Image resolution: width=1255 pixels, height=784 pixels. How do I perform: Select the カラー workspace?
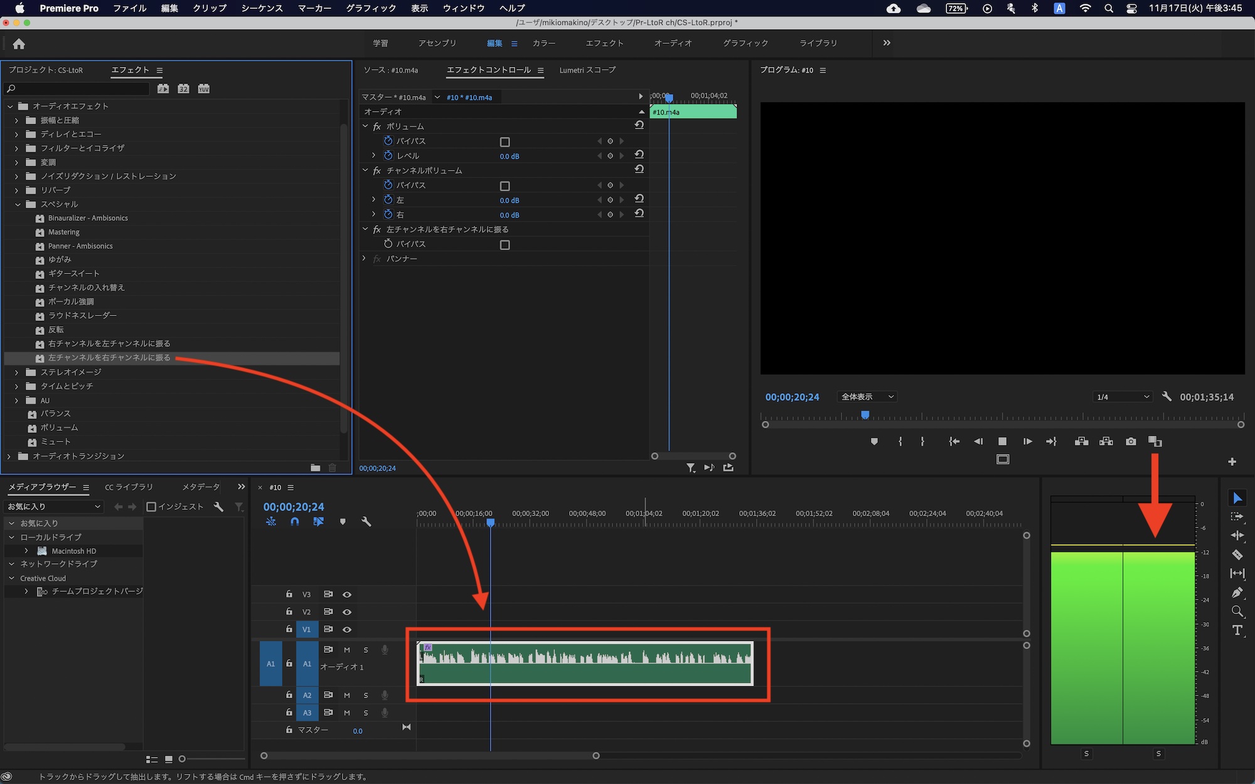(543, 43)
